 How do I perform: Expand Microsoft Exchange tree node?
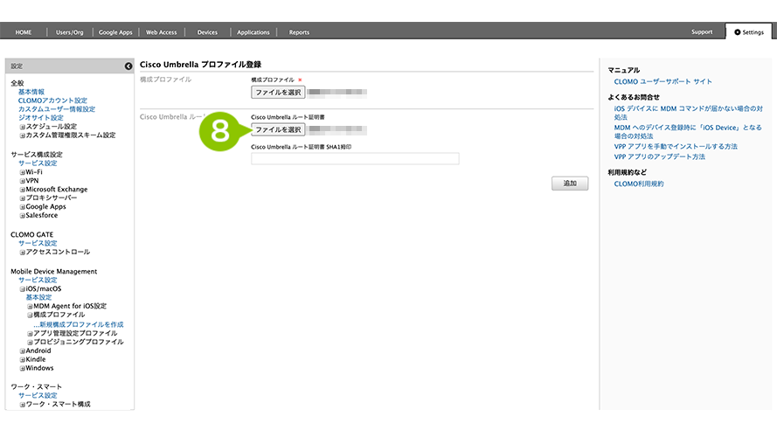(23, 190)
